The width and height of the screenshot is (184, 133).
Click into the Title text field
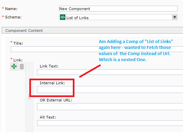coord(97,49)
